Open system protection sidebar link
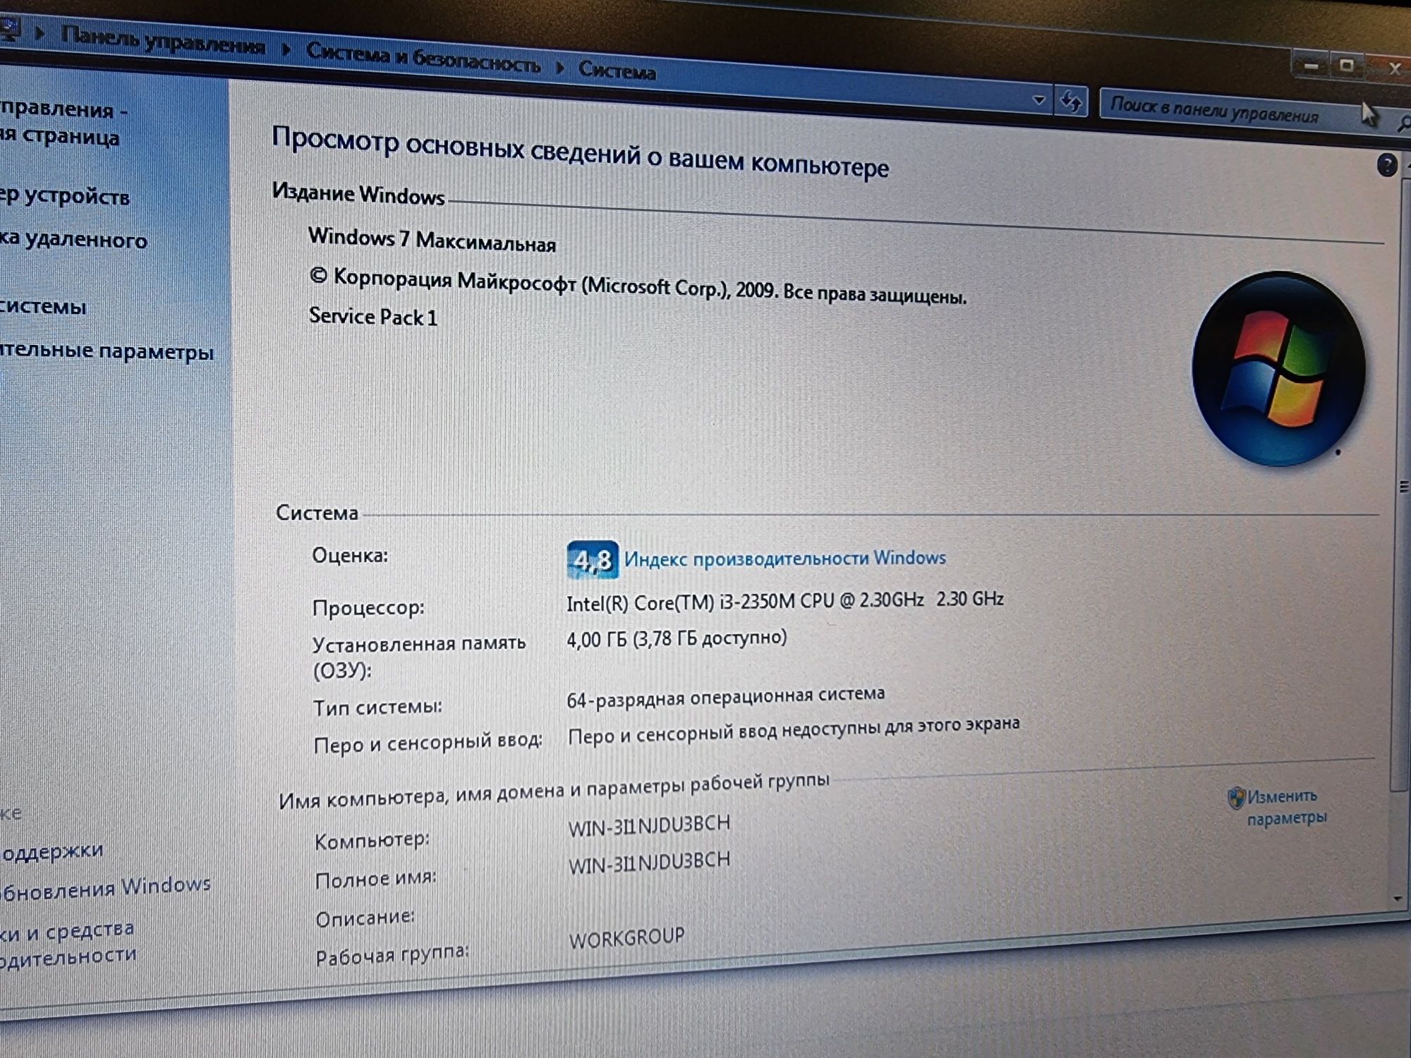 click(43, 306)
